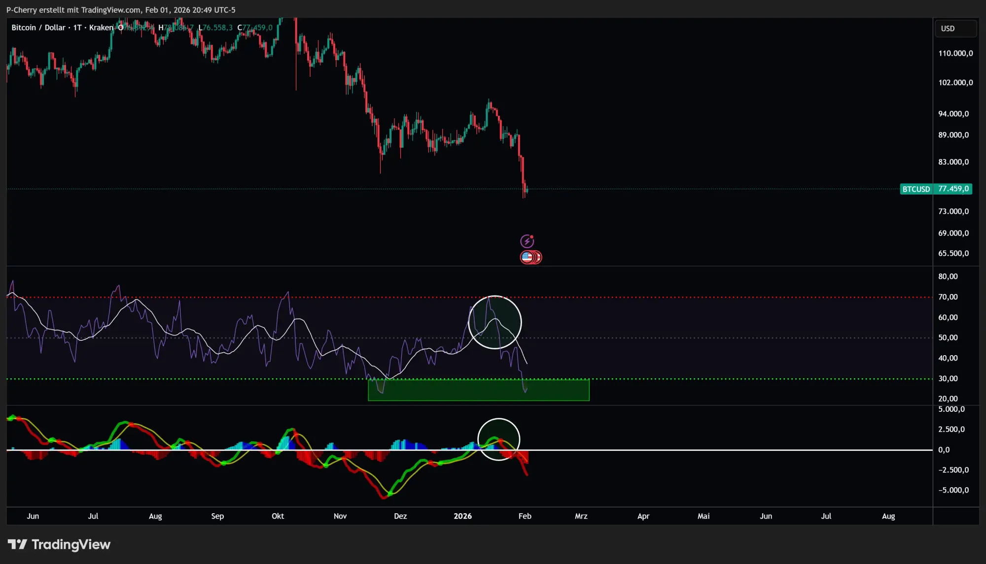
Task: Select the 2026 label on time axis
Action: (462, 516)
